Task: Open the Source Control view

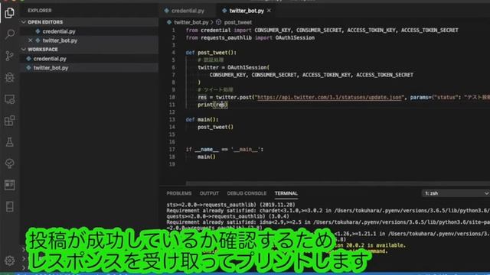Action: 10,56
